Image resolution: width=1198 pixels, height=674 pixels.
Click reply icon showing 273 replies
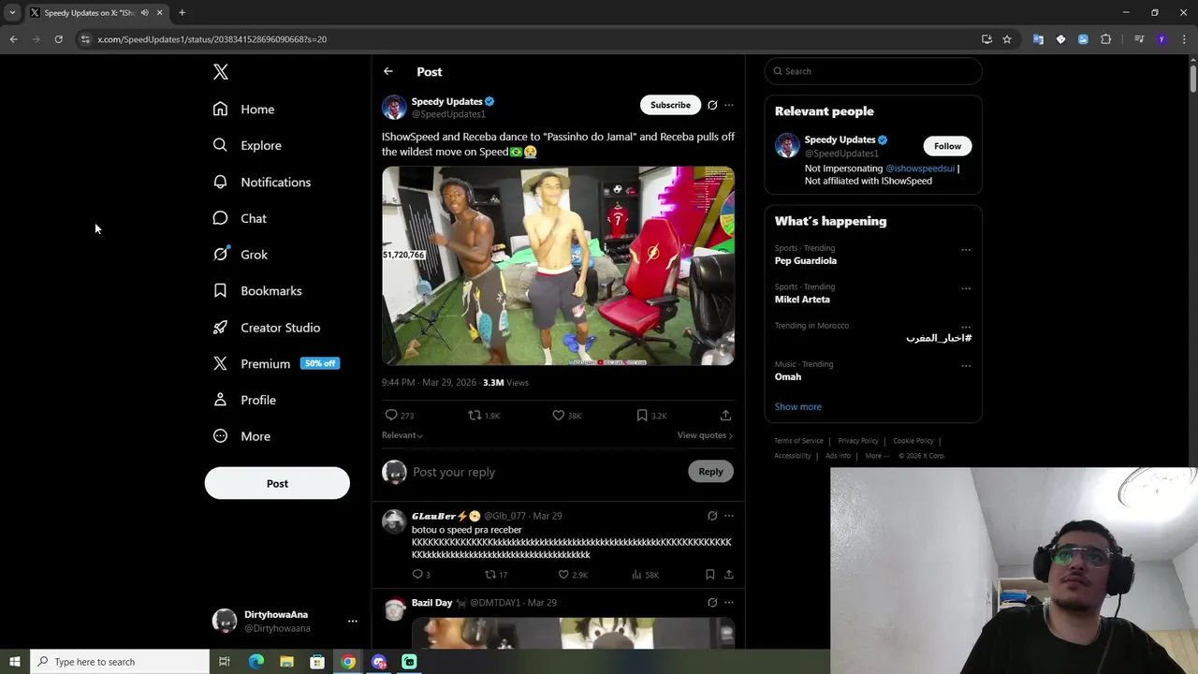(x=400, y=415)
